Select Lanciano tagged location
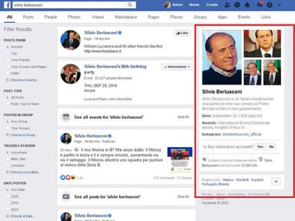 tap(7, 166)
